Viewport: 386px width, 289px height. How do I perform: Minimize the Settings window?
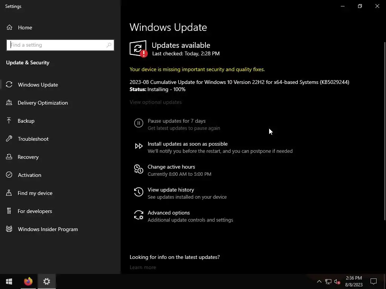[342, 6]
